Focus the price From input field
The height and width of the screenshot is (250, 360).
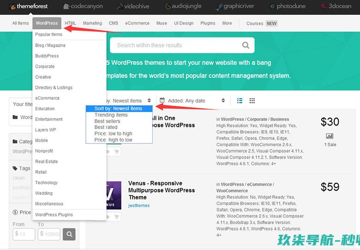point(24,234)
